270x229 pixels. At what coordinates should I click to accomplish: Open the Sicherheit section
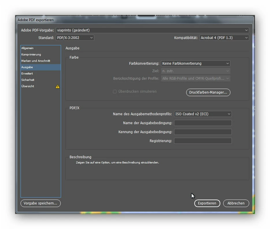point(41,80)
